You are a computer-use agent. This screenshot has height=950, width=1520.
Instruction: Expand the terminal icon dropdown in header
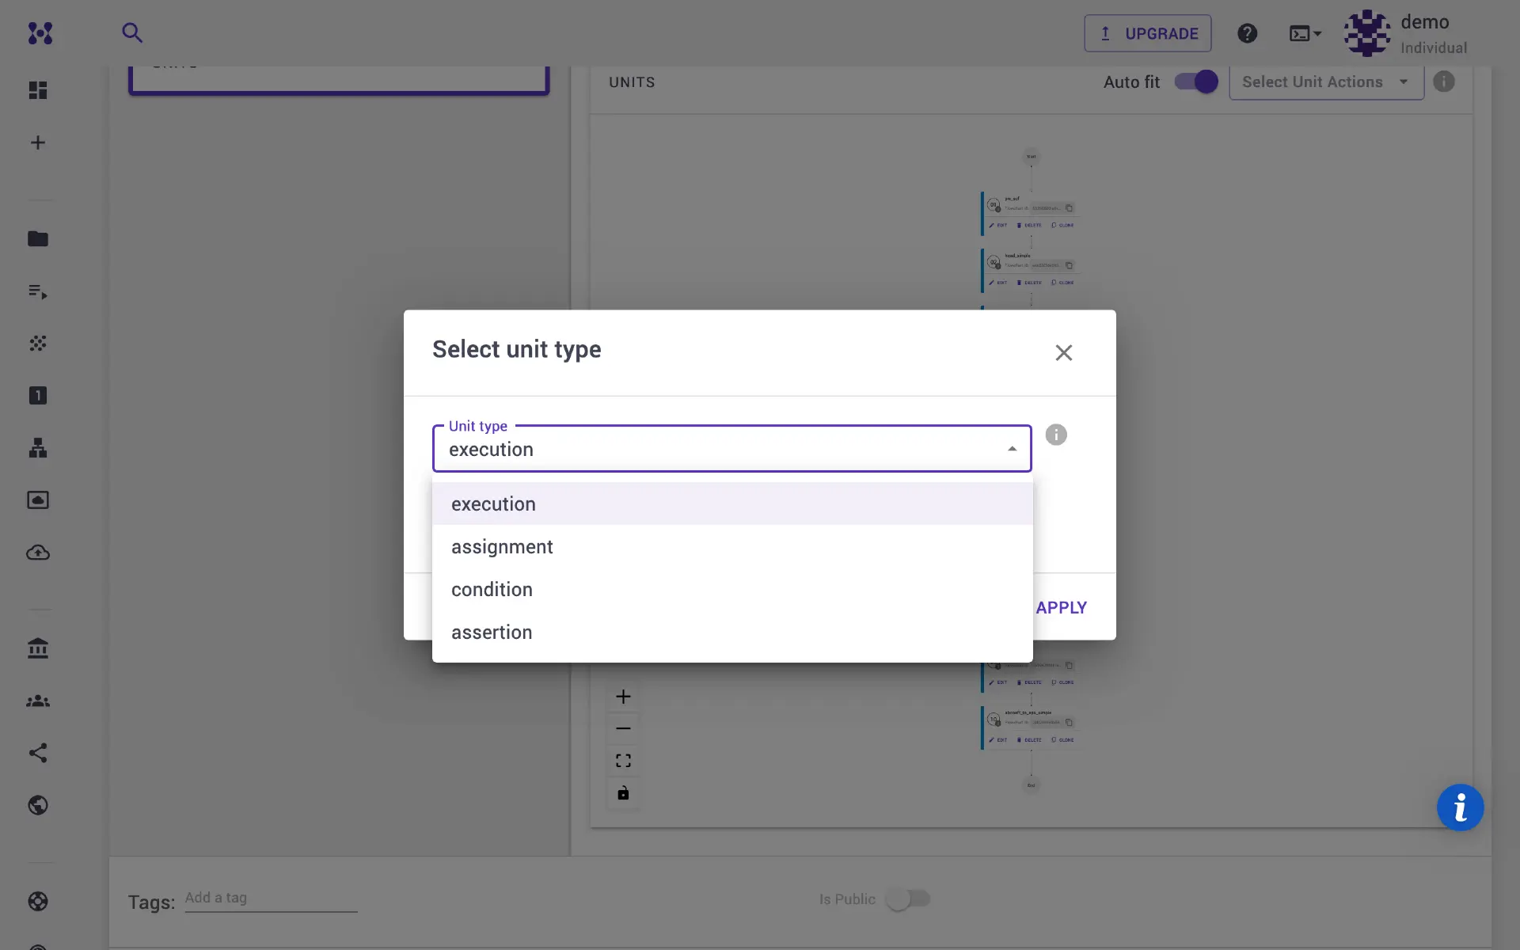tap(1305, 33)
